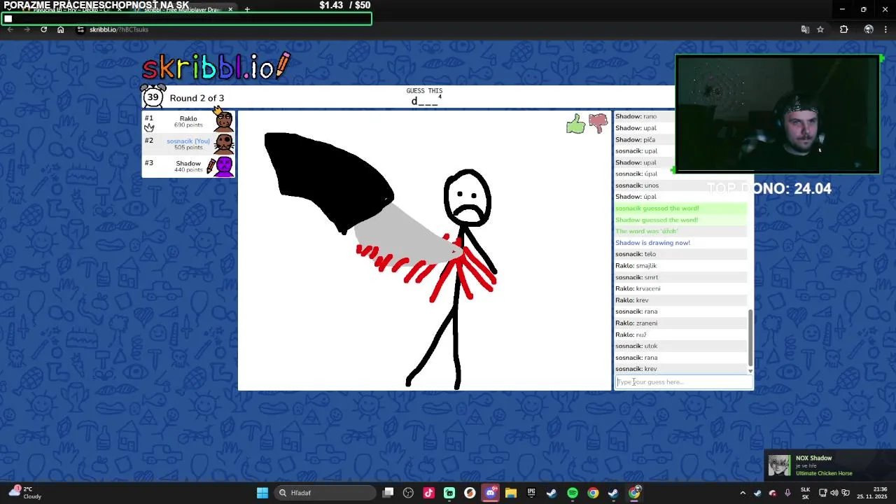Open site information icon in address bar

(x=80, y=29)
